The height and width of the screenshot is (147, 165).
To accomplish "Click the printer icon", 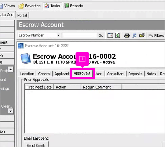I will coord(127,35).
